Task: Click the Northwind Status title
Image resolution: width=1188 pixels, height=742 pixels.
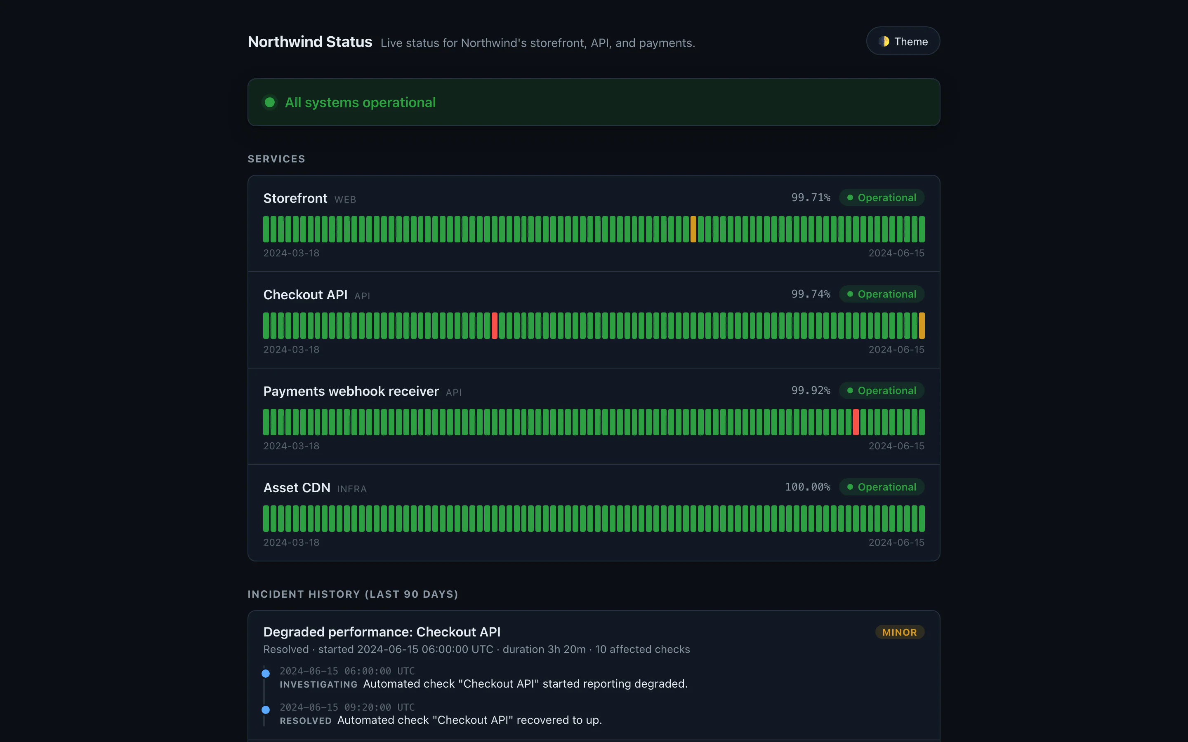Action: coord(310,42)
